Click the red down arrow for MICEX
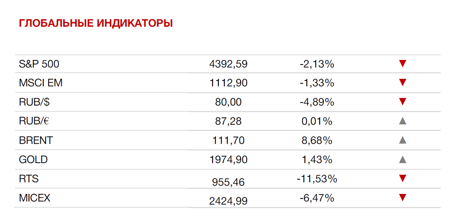The image size is (453, 221). 402,197
